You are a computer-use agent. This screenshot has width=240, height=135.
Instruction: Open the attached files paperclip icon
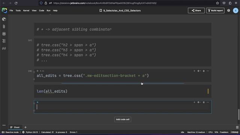(x=4, y=27)
